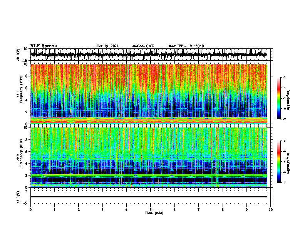This screenshot has height=235, width=305.
Task: Click the flat black ch.3 trace line
Action: click(148, 197)
